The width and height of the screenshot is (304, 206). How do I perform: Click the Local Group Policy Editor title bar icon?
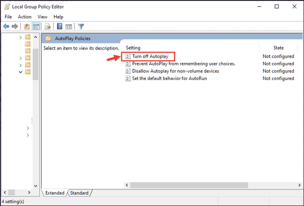click(x=7, y=7)
